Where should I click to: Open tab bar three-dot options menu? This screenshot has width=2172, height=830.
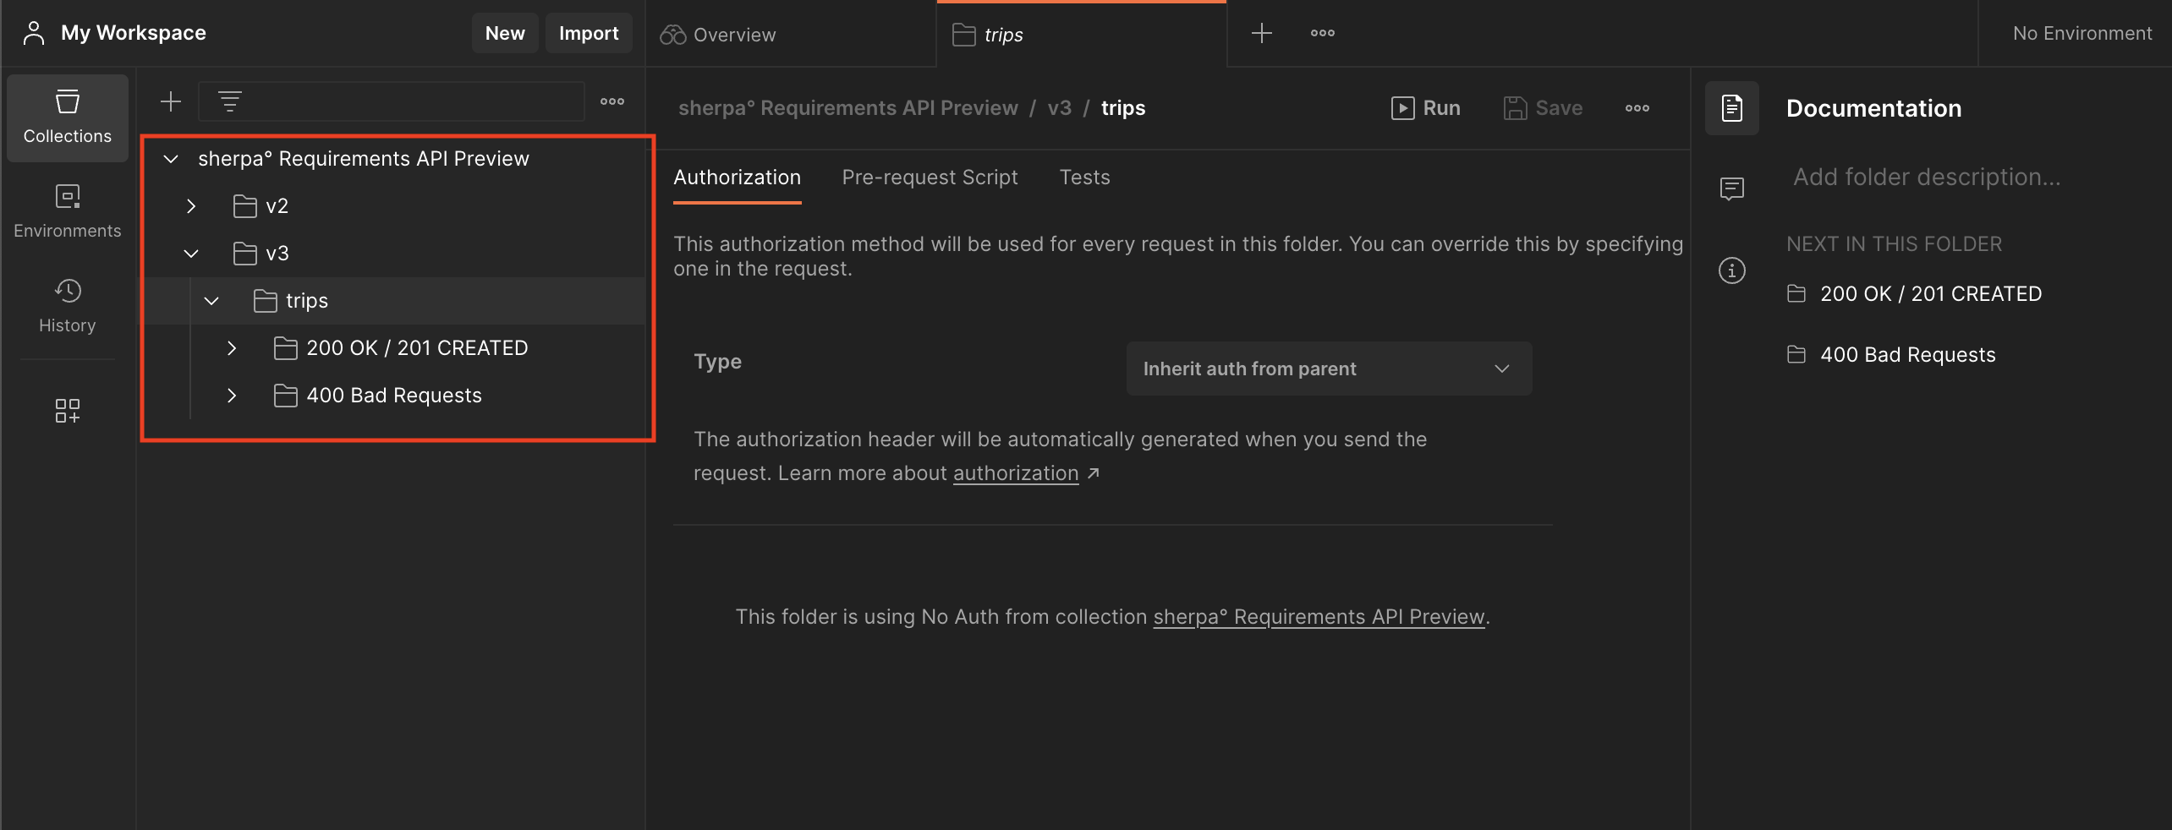pos(1322,33)
